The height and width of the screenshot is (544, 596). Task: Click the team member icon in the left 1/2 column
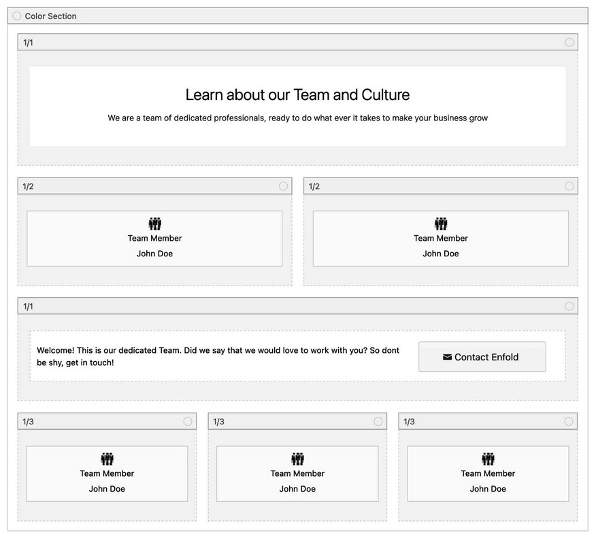coord(154,224)
